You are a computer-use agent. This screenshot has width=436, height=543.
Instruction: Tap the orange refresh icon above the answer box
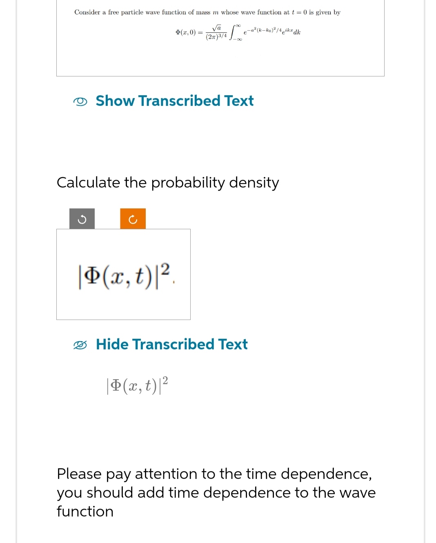133,219
